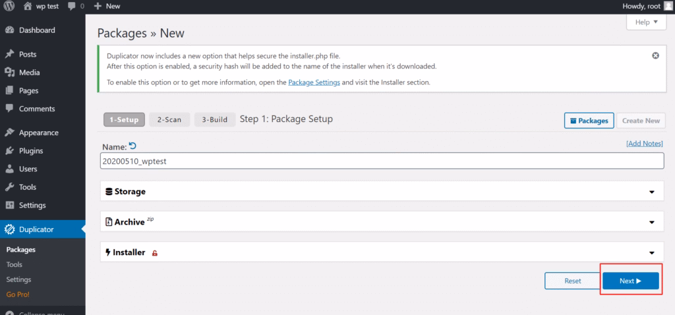The image size is (675, 315).
Task: Click the red unlocked padlock icon
Action: [x=154, y=253]
